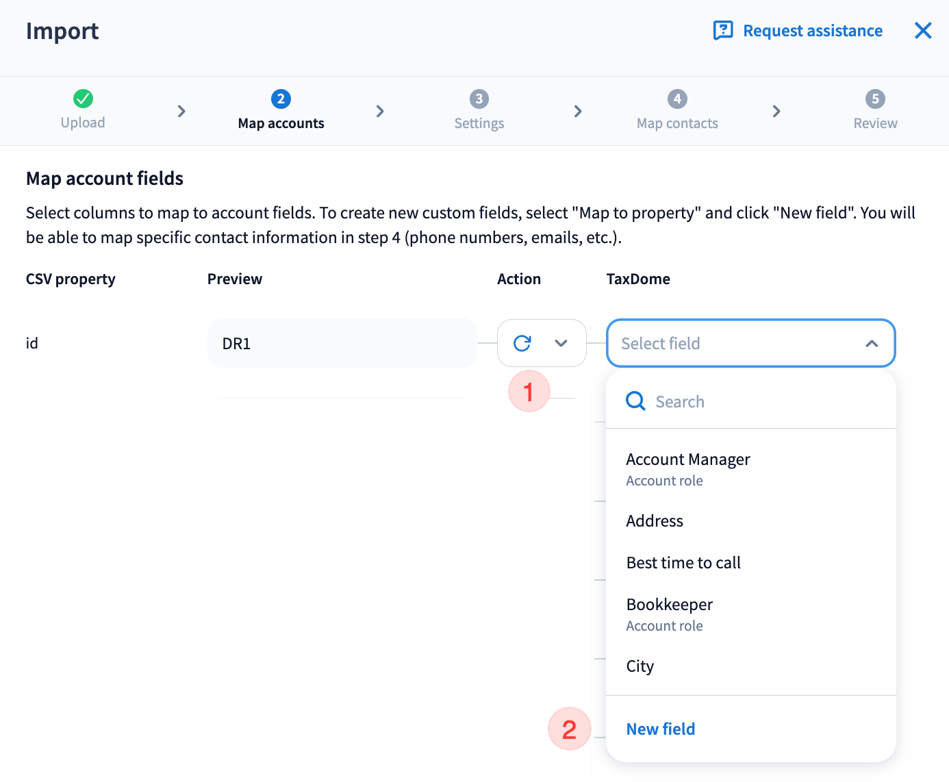This screenshot has height=782, width=949.
Task: Click the step 2 Map accounts circle
Action: 281,99
